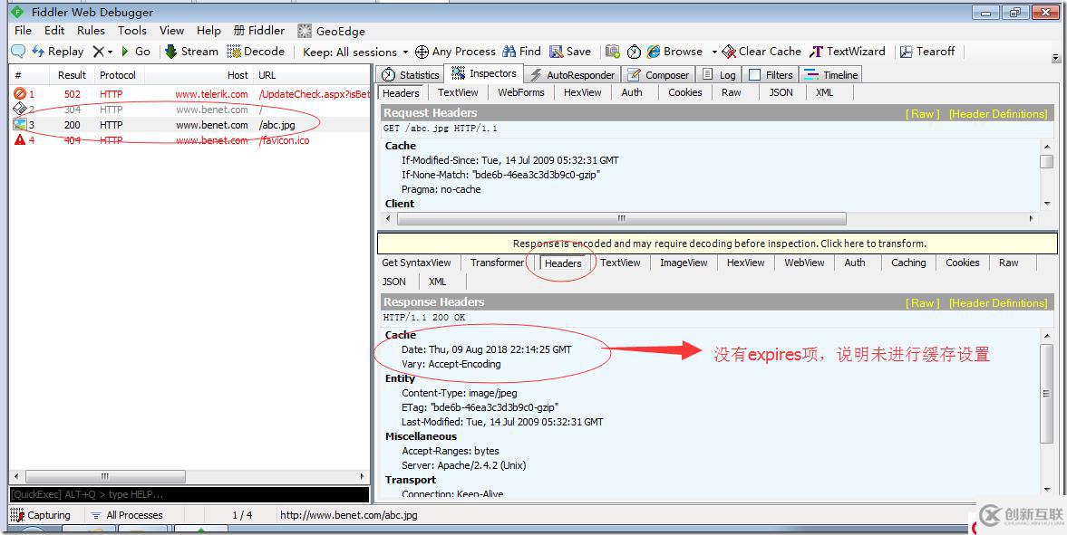Launch Browse in Internet Explorer
Screen dimensions: 1067x535
coord(675,52)
